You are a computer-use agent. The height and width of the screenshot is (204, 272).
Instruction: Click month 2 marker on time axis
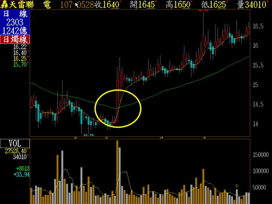click(x=75, y=138)
